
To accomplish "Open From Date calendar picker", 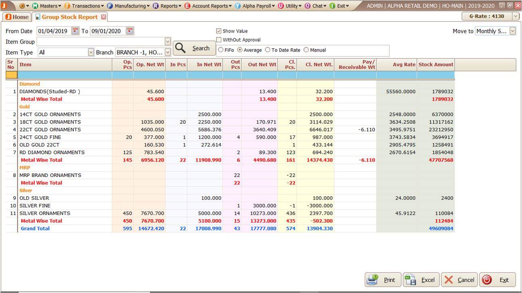I will (x=75, y=31).
